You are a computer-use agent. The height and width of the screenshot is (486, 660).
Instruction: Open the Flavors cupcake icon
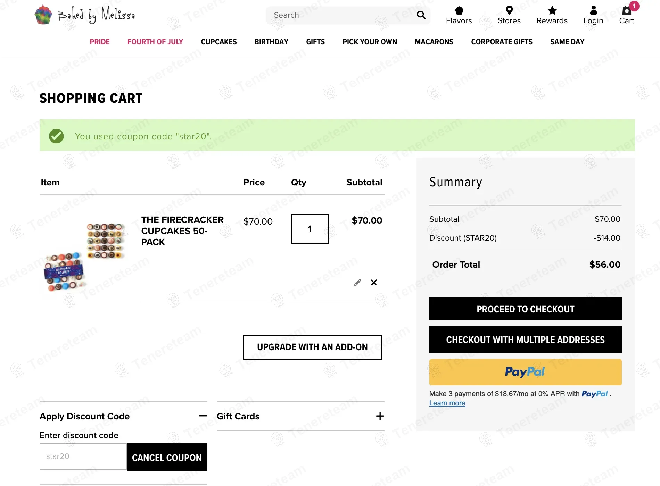click(459, 11)
